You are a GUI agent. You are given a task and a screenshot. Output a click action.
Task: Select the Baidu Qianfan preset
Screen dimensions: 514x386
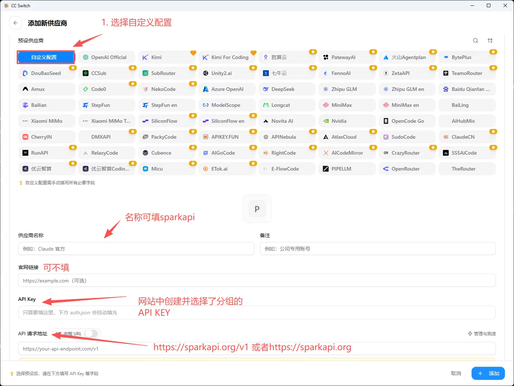click(x=467, y=89)
